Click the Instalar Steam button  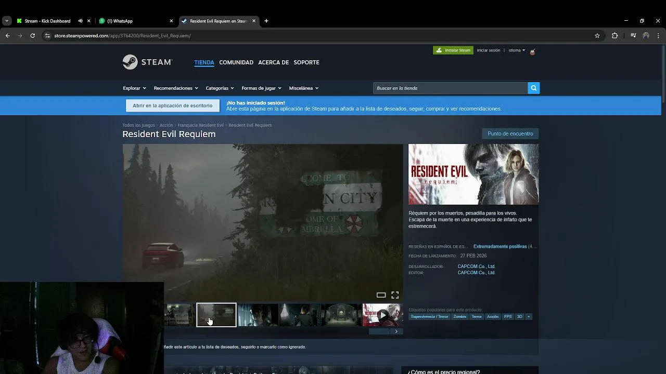[x=453, y=50]
